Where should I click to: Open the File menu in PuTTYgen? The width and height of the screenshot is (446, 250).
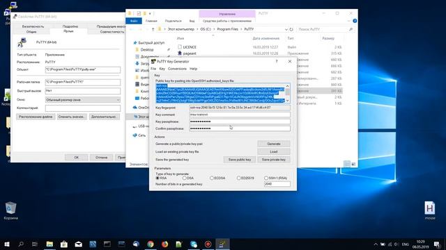click(153, 69)
